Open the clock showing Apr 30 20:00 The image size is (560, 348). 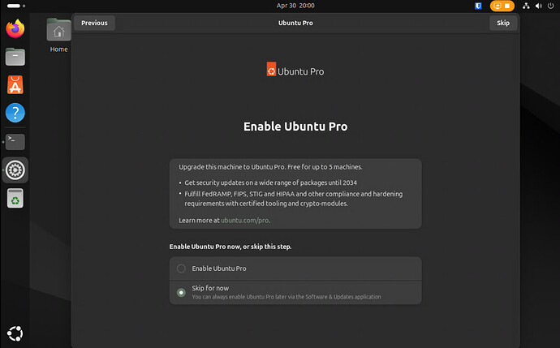point(295,6)
